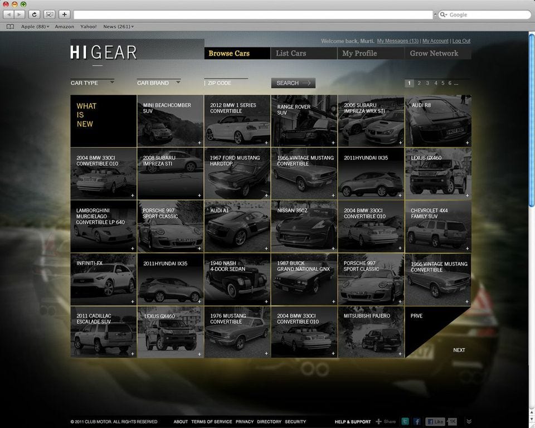Add bookmark with the plus icon
This screenshot has height=428, width=535.
pos(65,14)
